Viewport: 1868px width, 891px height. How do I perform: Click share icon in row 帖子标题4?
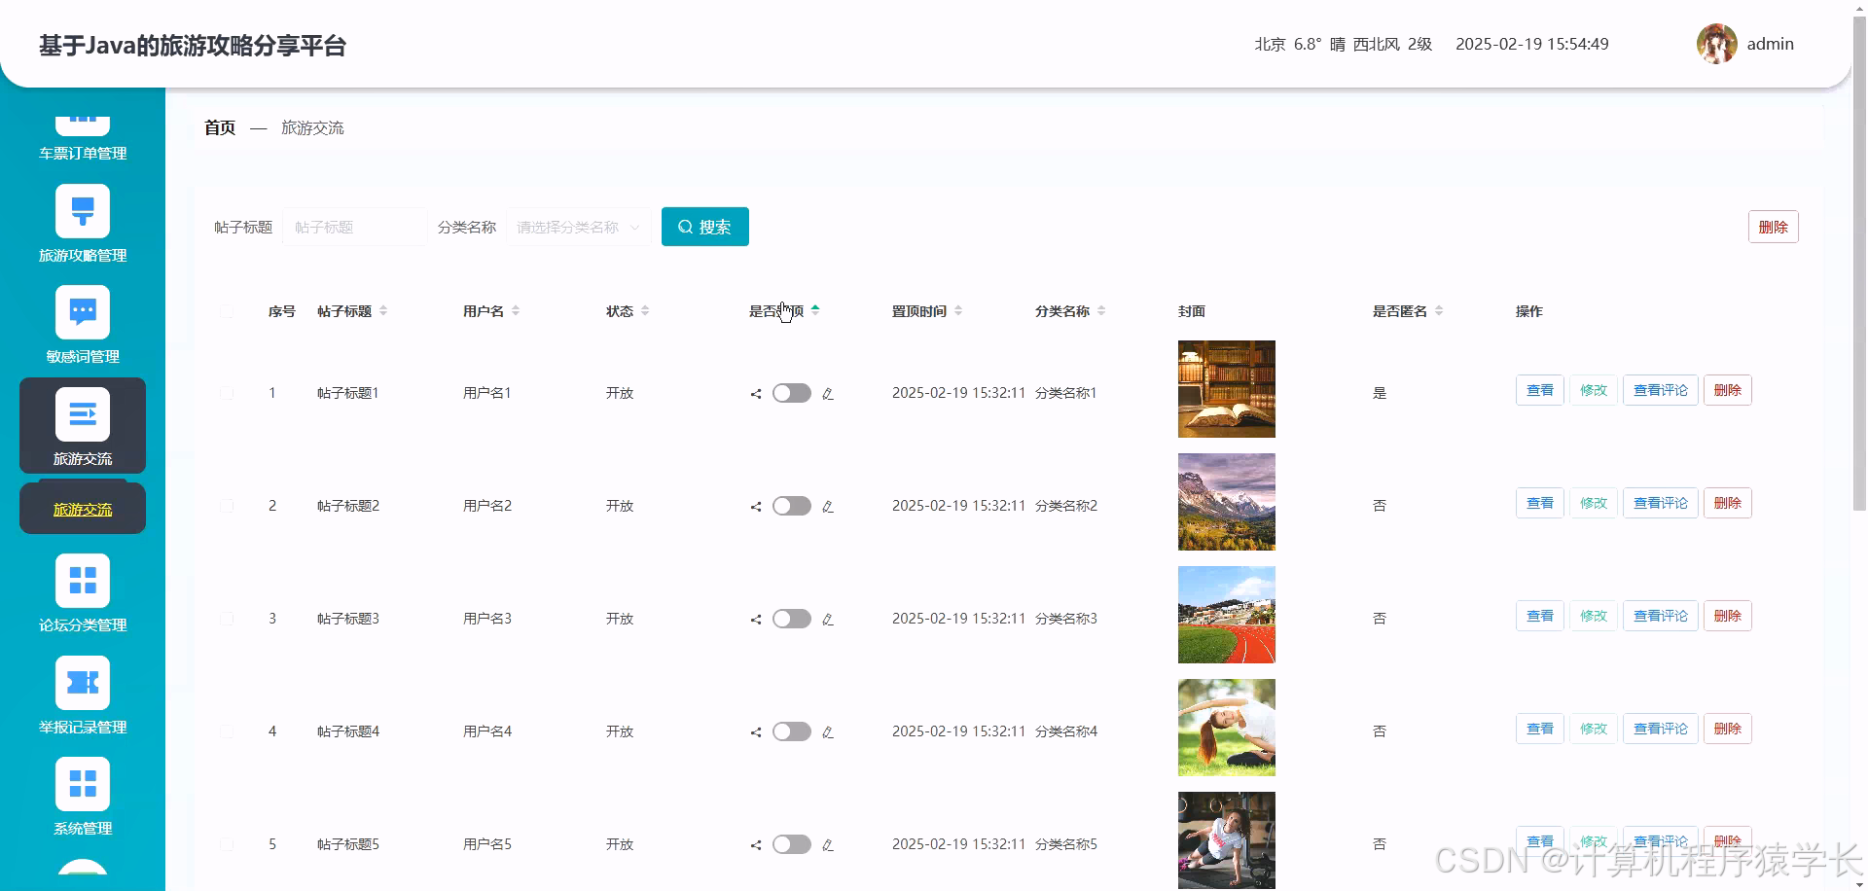756,732
